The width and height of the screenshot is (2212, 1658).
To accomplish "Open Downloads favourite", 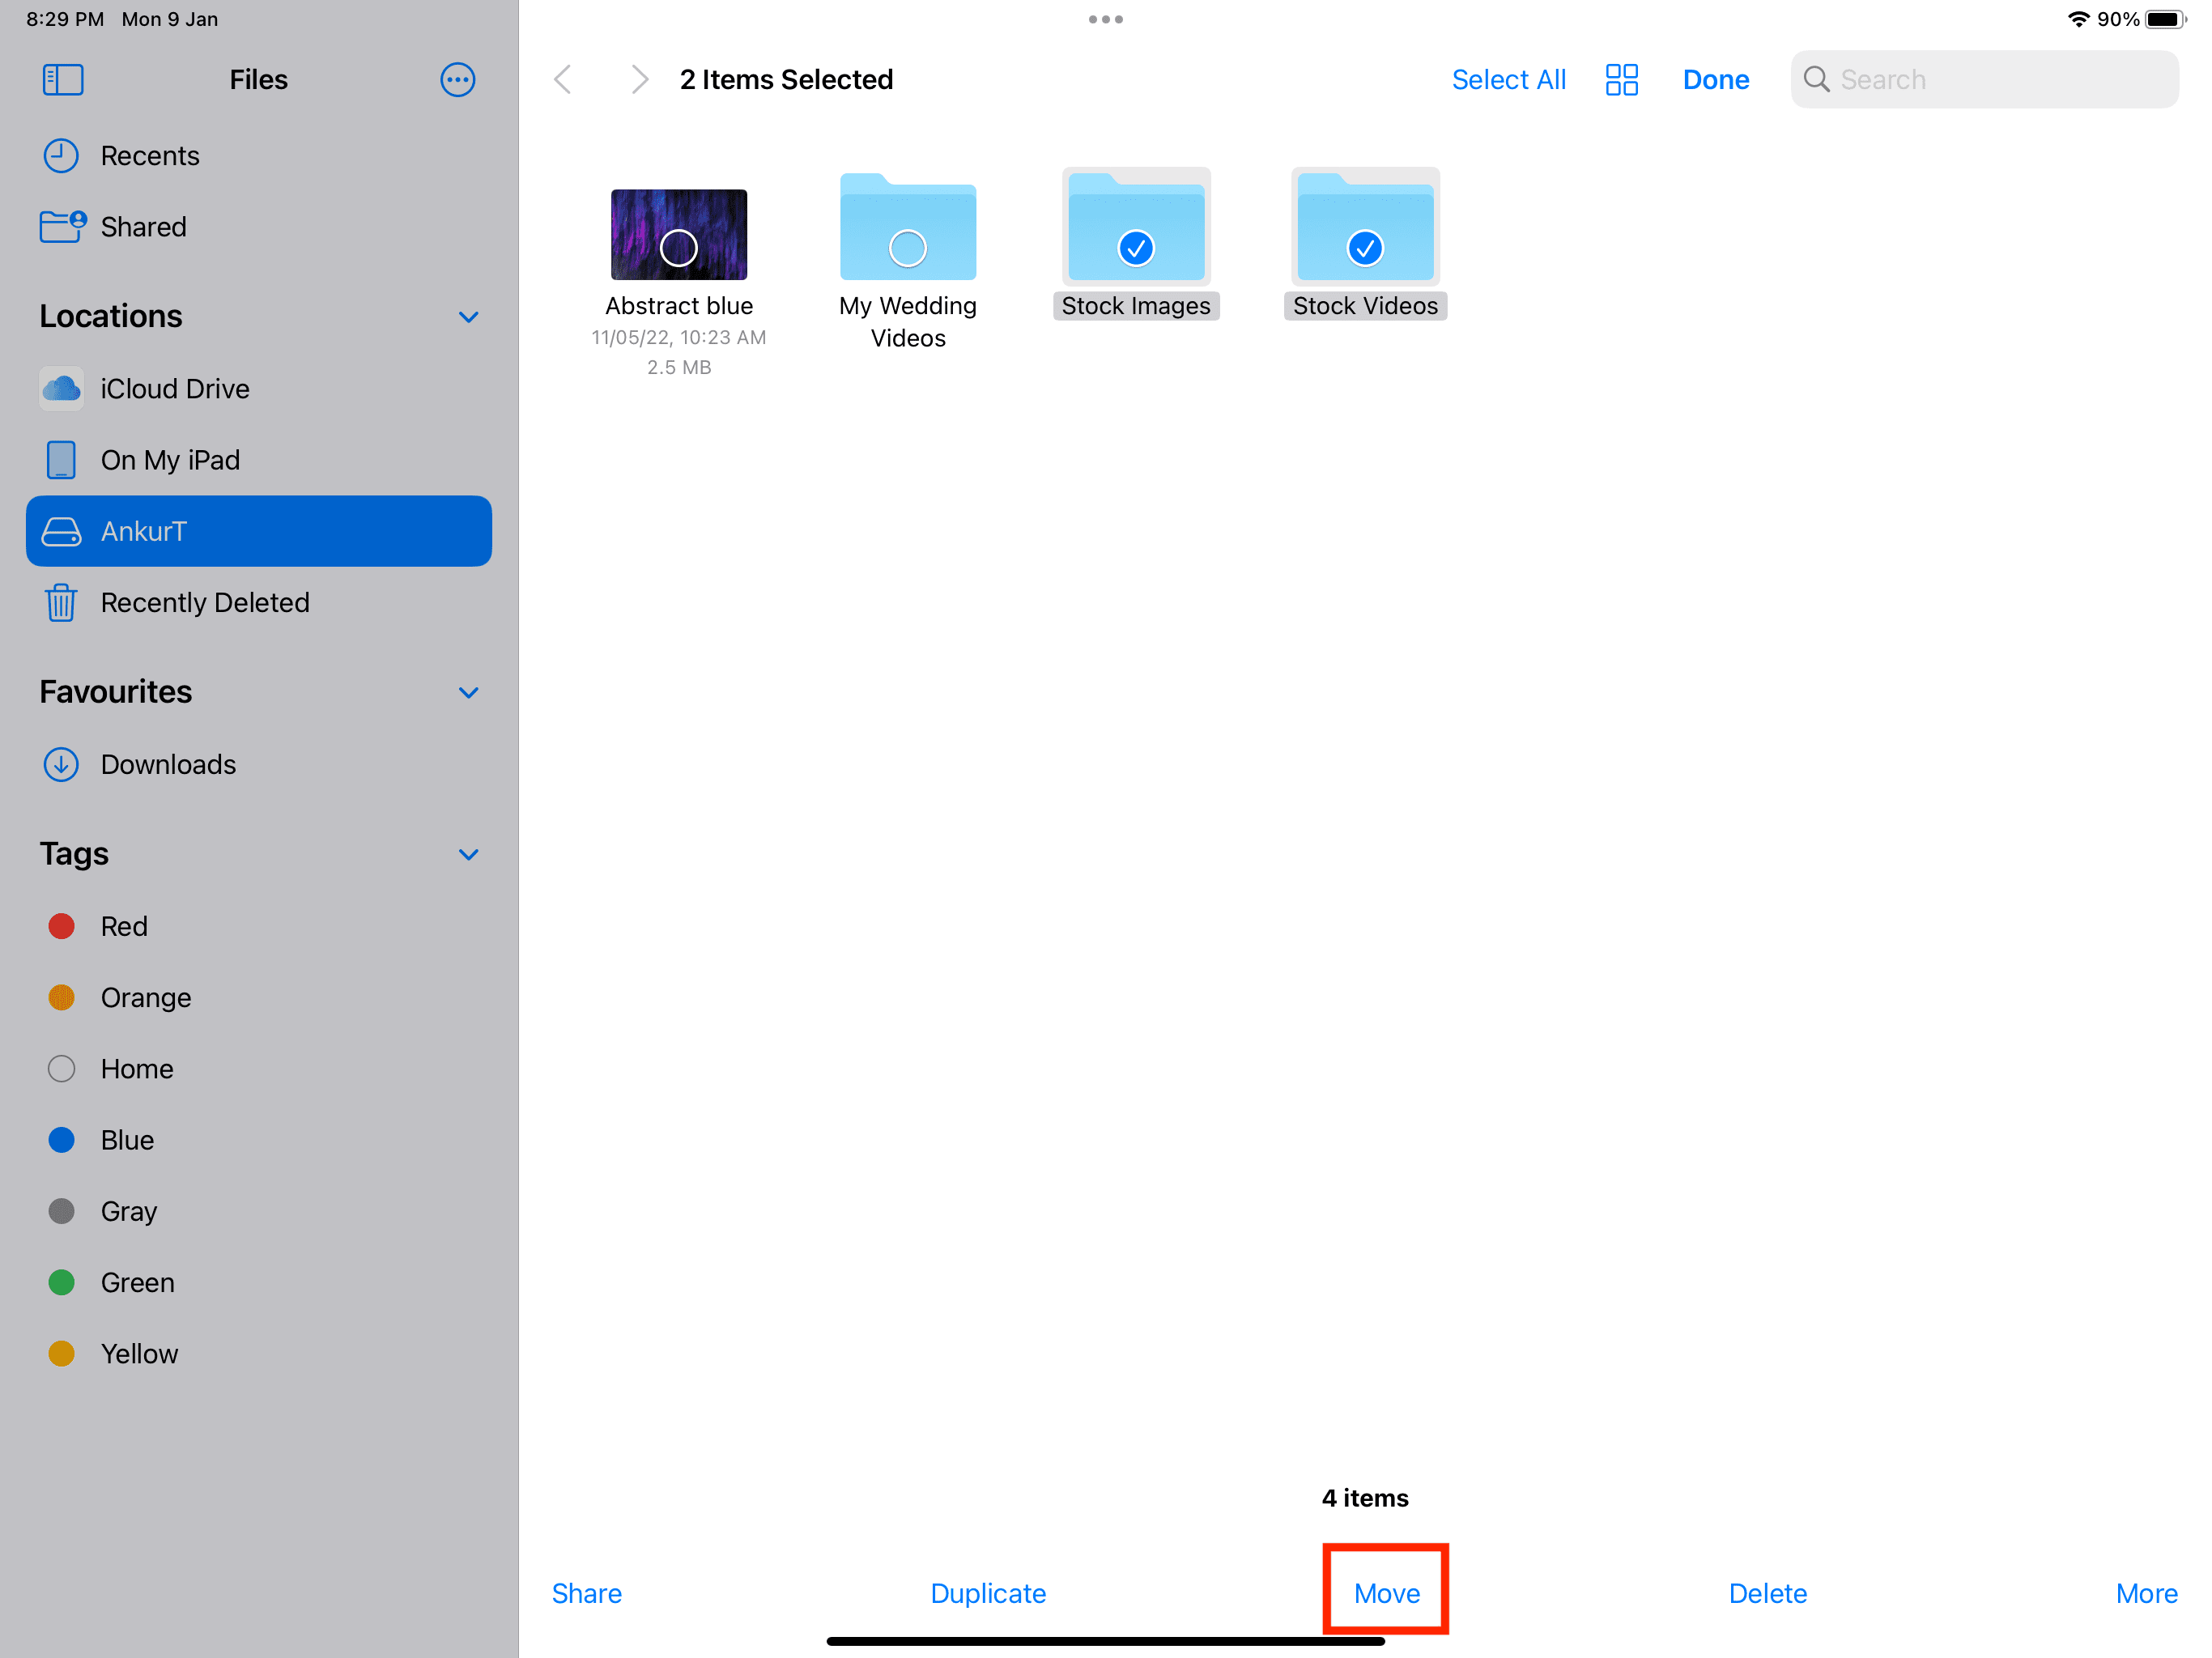I will [259, 765].
